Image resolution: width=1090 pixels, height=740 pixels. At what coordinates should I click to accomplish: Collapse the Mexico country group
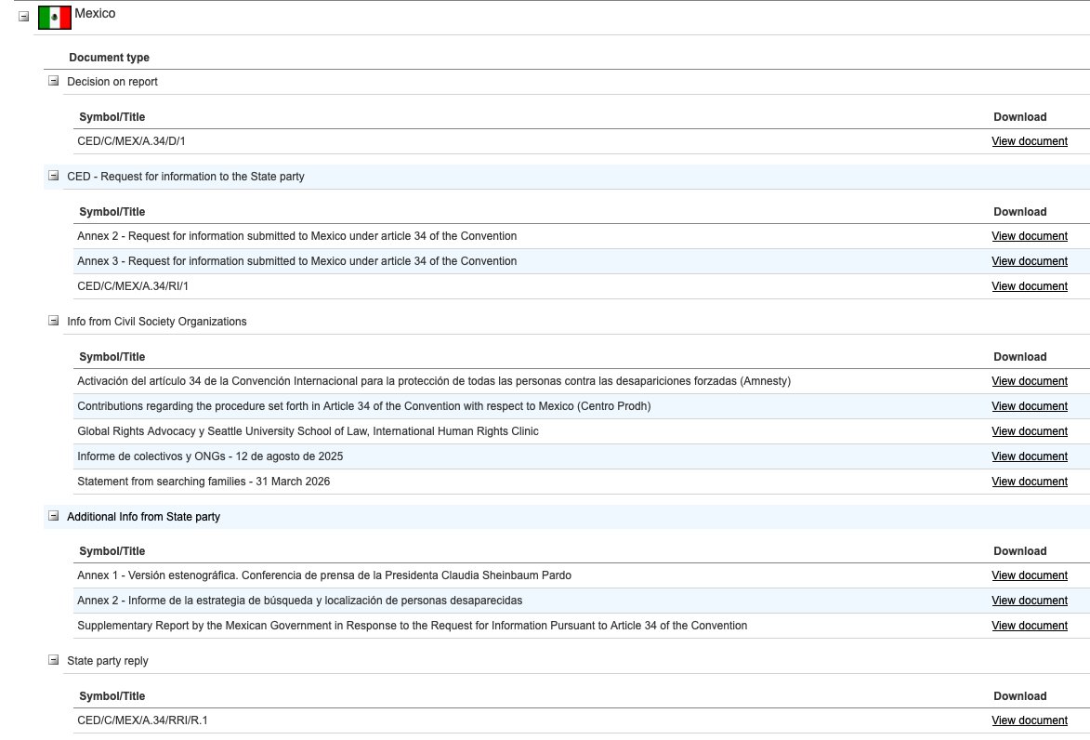(23, 16)
